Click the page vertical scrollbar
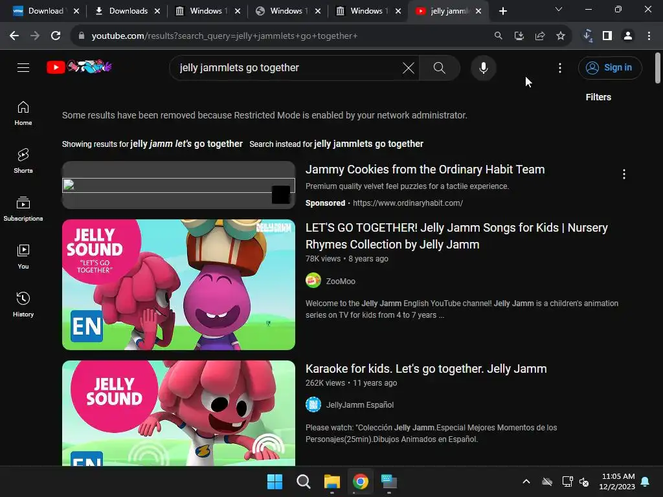The width and height of the screenshot is (663, 497). 658,67
